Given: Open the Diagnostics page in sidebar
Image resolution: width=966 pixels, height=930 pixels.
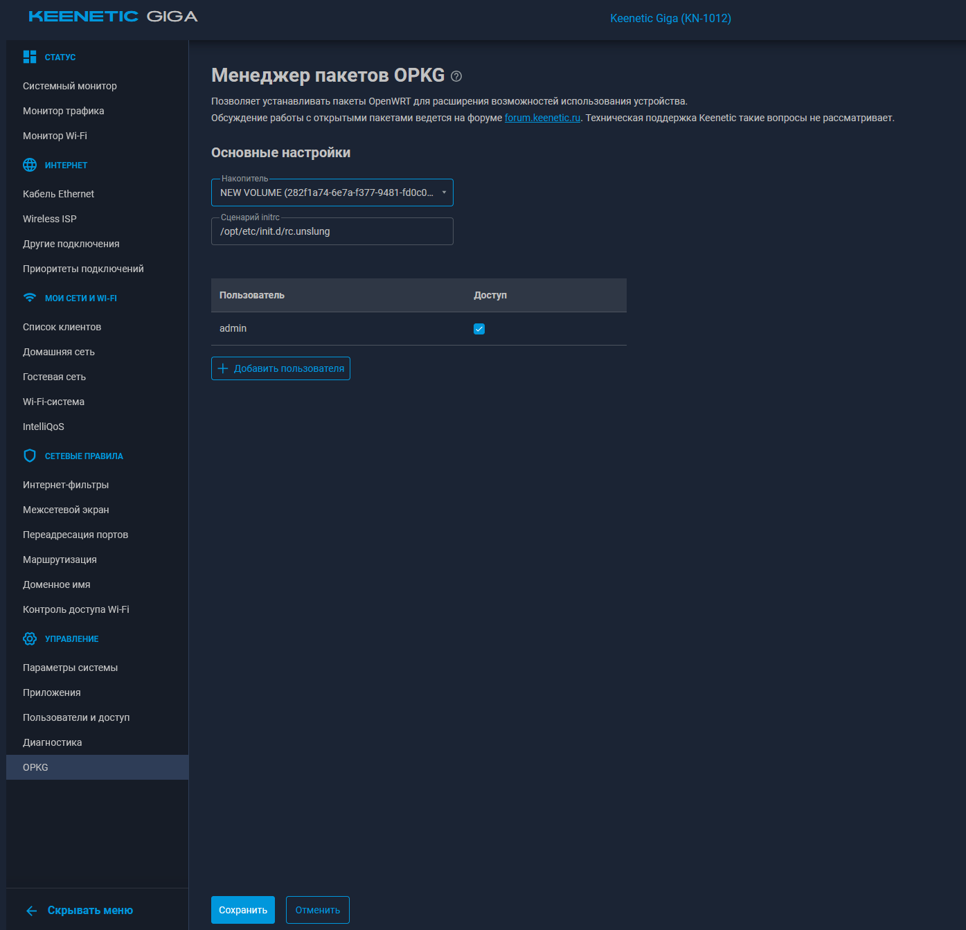Looking at the screenshot, I should tap(53, 742).
